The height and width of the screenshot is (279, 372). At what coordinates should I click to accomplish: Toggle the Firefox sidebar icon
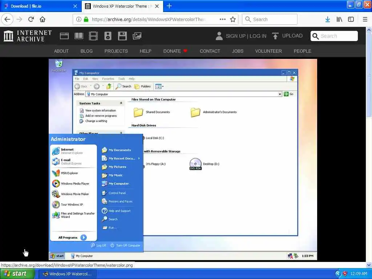(351, 19)
